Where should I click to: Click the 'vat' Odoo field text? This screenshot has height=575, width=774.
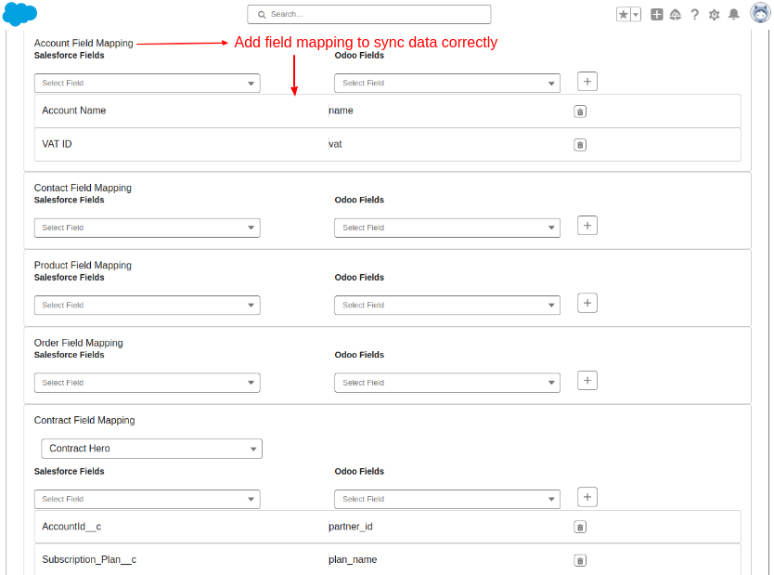coord(335,144)
